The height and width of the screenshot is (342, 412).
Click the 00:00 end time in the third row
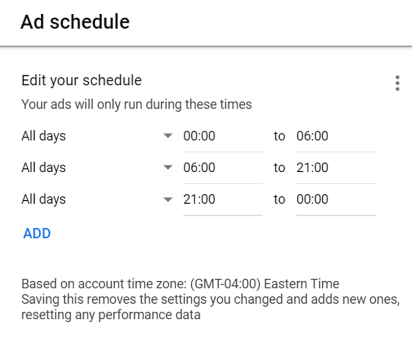[x=312, y=200]
